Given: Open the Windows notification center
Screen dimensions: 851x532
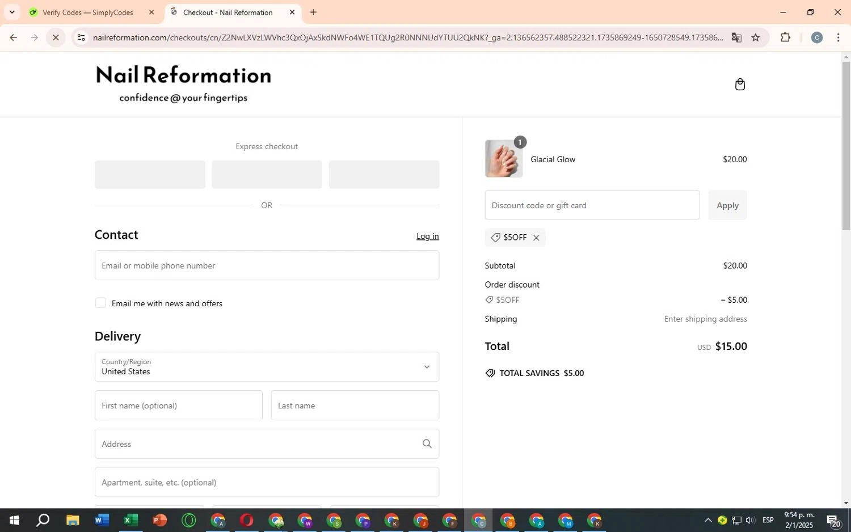Looking at the screenshot, I should point(833,520).
